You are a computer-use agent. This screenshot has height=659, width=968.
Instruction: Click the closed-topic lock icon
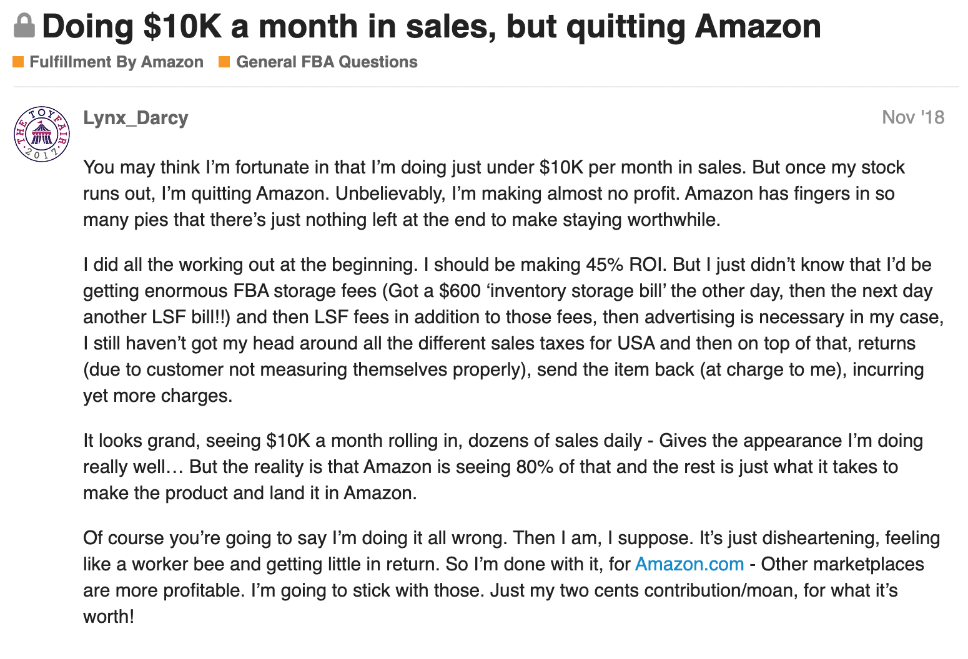pyautogui.click(x=24, y=26)
